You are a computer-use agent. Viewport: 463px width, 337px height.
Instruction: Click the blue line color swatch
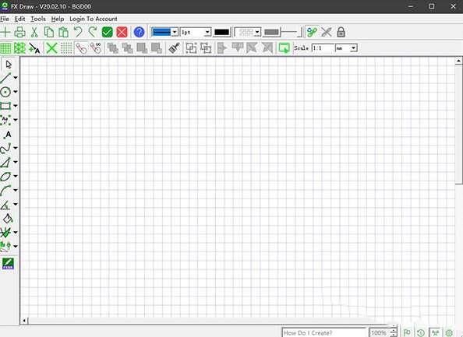coord(161,32)
